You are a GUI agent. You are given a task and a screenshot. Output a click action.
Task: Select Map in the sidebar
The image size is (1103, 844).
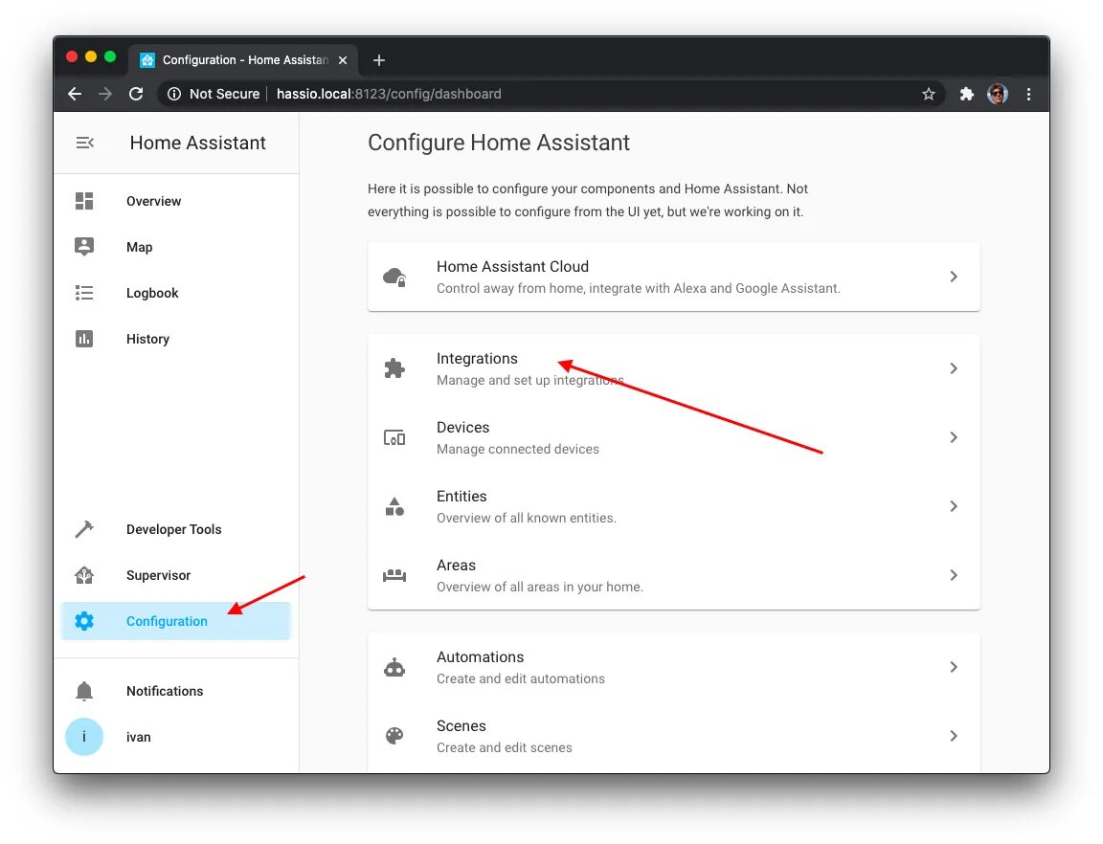[176, 247]
